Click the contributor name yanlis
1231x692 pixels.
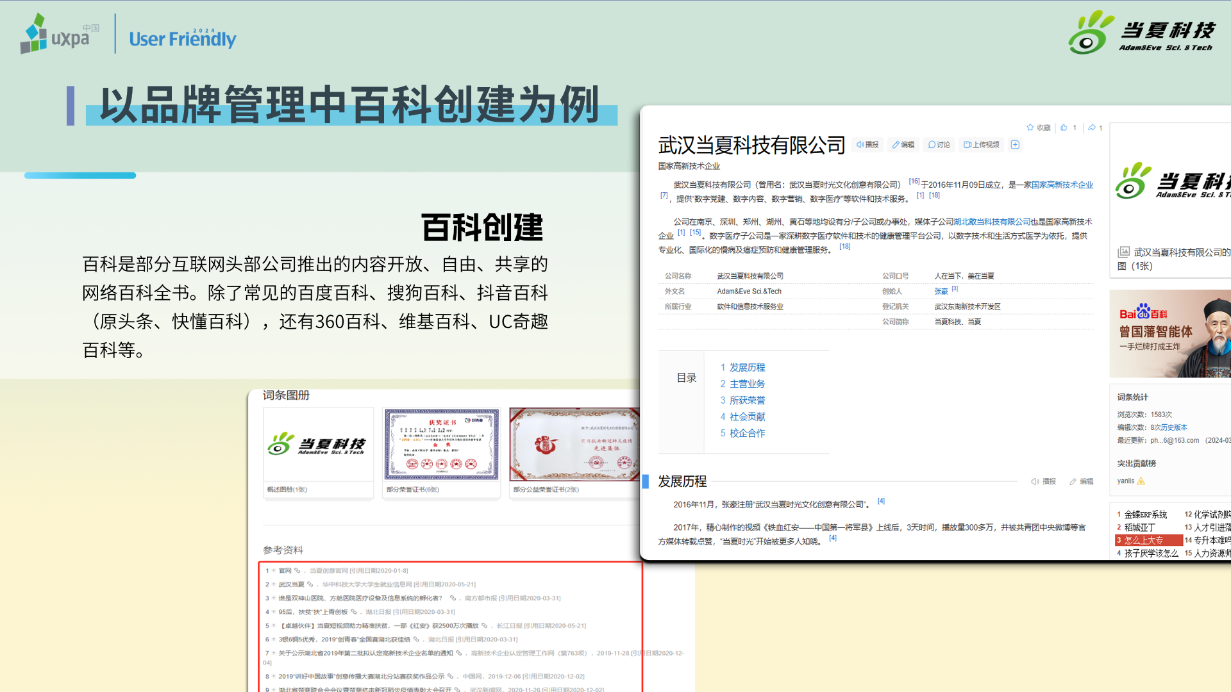tap(1125, 481)
